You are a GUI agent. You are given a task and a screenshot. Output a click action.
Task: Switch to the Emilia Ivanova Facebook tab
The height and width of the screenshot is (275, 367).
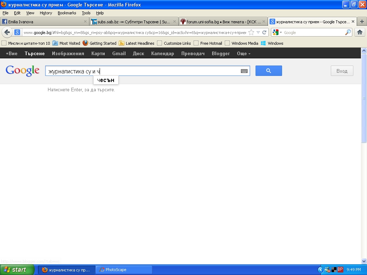pos(44,22)
